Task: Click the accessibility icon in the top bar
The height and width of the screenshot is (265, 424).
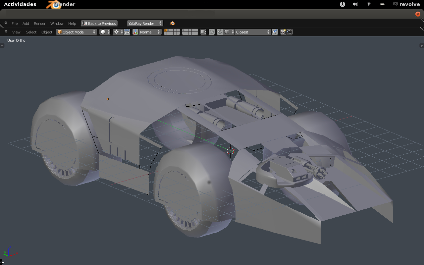Action: [x=343, y=4]
